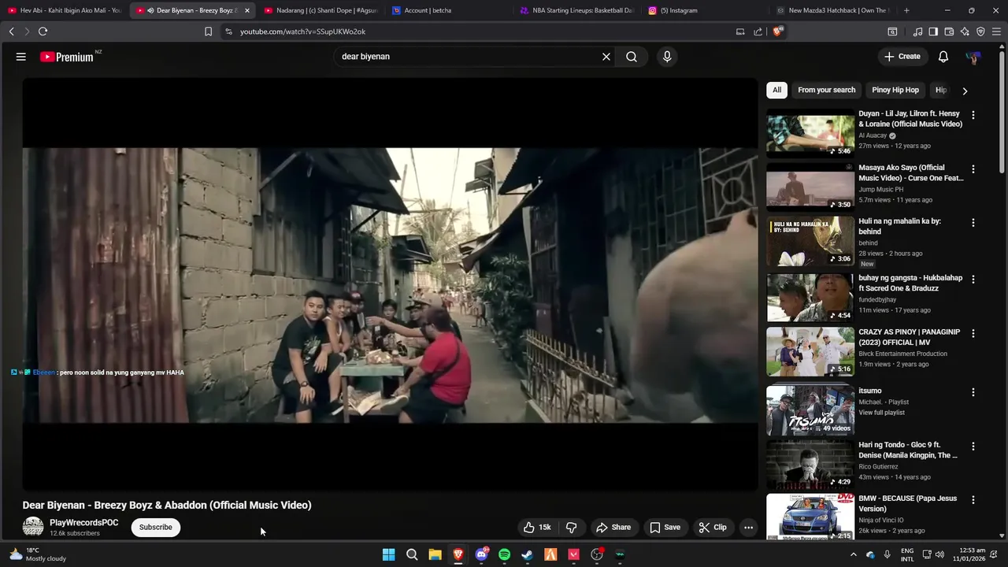This screenshot has width=1008, height=567.
Task: Open options for BMW - BECAUSE video
Action: pyautogui.click(x=973, y=500)
